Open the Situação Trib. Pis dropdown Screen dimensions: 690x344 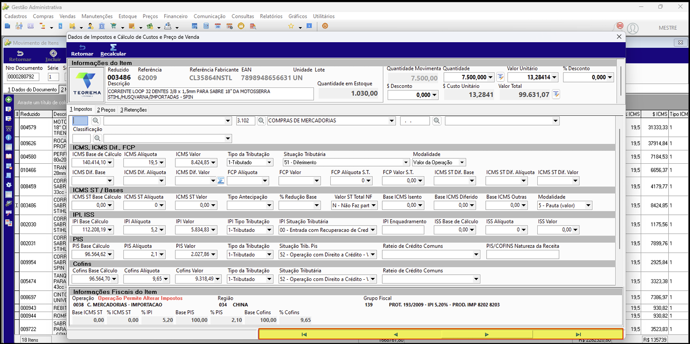point(373,255)
